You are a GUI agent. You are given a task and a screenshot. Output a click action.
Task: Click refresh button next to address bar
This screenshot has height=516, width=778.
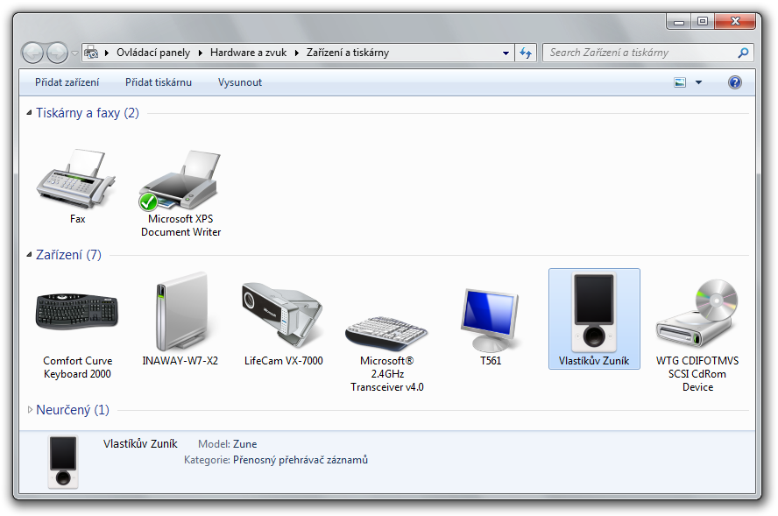(x=526, y=53)
